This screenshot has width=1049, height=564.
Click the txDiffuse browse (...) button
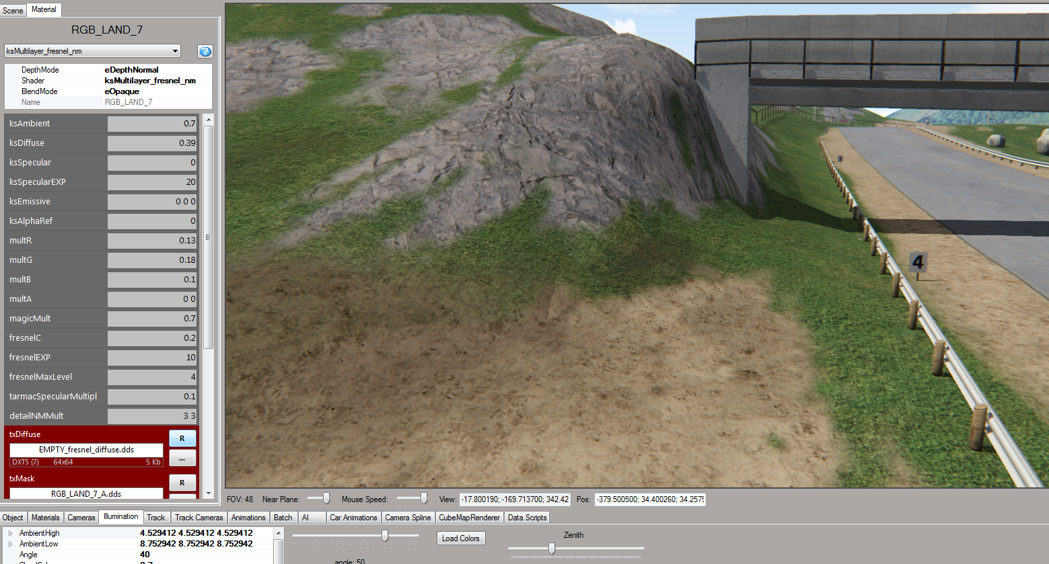coord(182,458)
